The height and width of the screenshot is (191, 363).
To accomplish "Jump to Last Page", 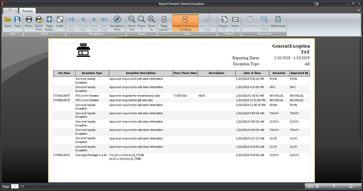I will click(104, 23).
